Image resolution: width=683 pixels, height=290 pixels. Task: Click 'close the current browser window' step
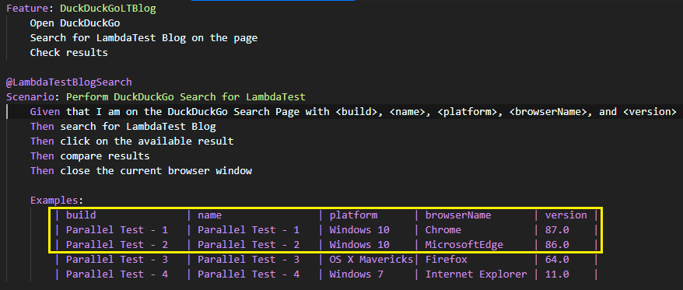click(156, 171)
